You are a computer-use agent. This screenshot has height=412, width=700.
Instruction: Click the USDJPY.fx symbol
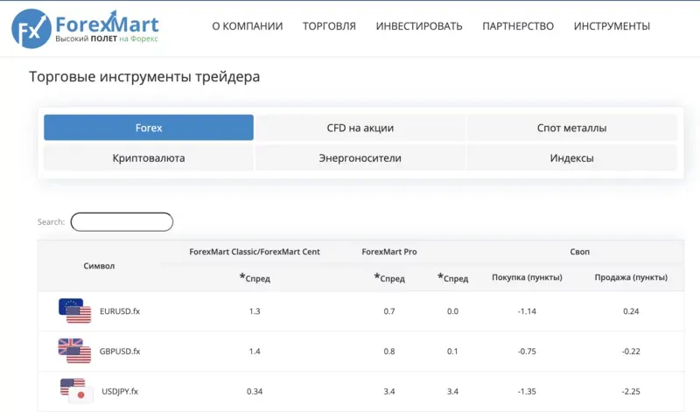[x=120, y=392]
